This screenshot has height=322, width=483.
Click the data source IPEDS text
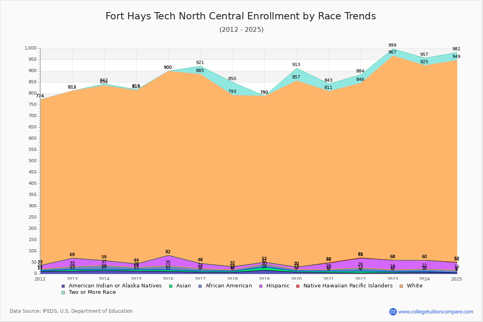tap(71, 311)
